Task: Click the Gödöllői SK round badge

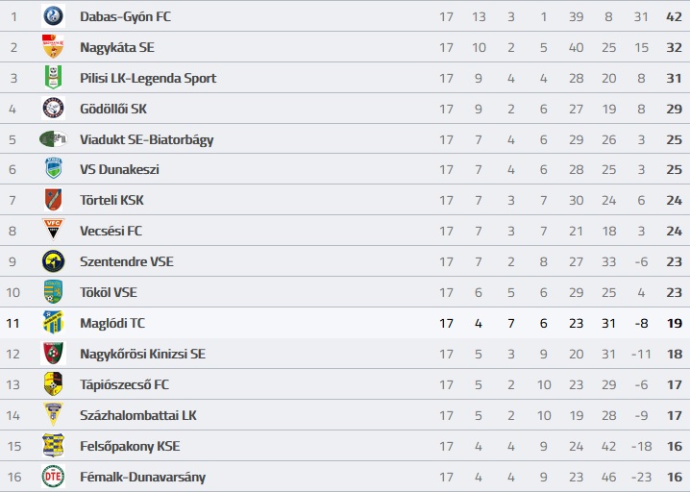Action: tap(53, 109)
